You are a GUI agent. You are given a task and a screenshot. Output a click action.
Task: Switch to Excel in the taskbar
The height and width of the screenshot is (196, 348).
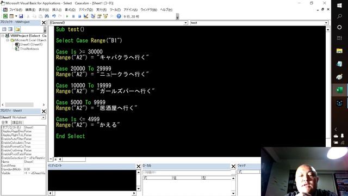pos(339,90)
